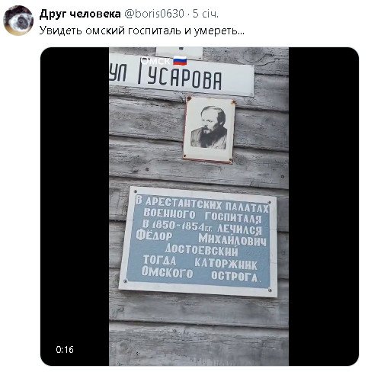Click the ул Гусарова street sign in video
The image size is (384, 372).
(x=181, y=77)
